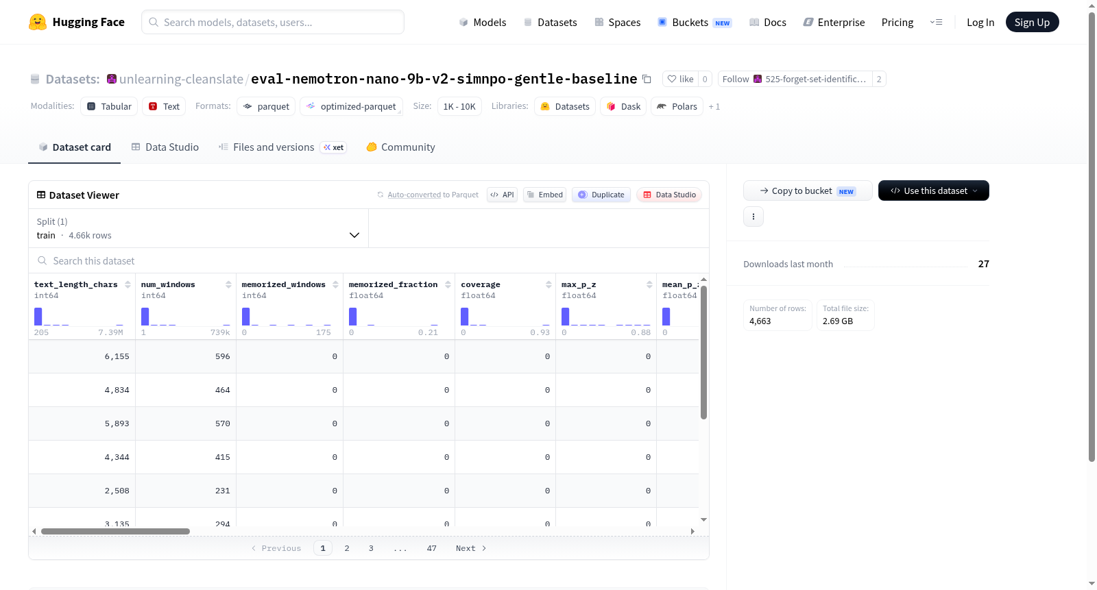This screenshot has width=1097, height=590.
Task: Show the +1 more libraries
Action: 714,106
